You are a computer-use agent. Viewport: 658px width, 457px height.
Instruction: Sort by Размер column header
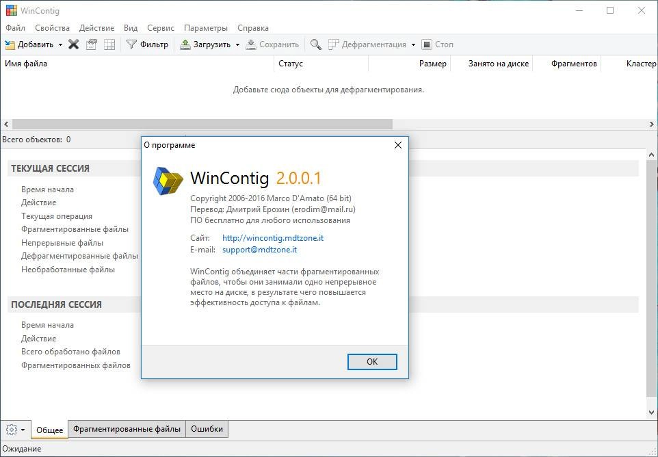coord(409,64)
